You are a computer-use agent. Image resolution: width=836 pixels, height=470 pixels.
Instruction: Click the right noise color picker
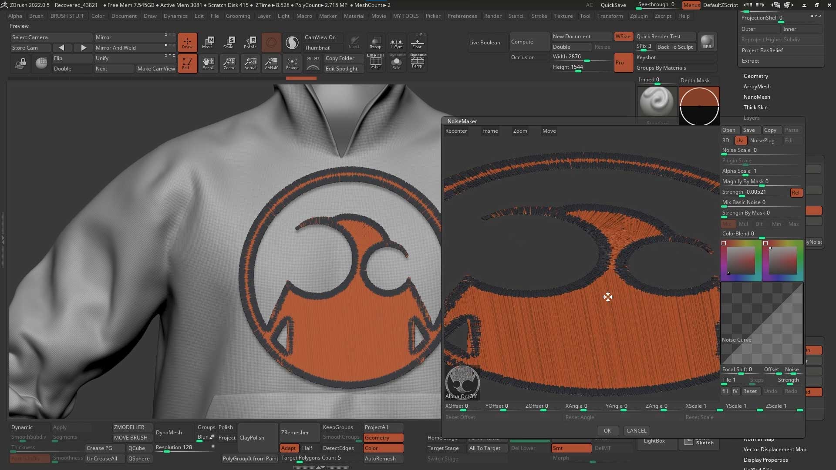pyautogui.click(x=782, y=260)
